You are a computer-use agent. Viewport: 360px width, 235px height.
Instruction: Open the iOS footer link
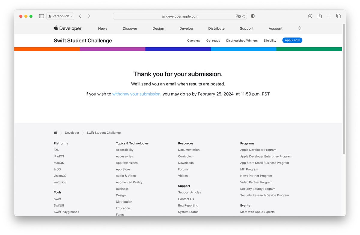(56, 150)
